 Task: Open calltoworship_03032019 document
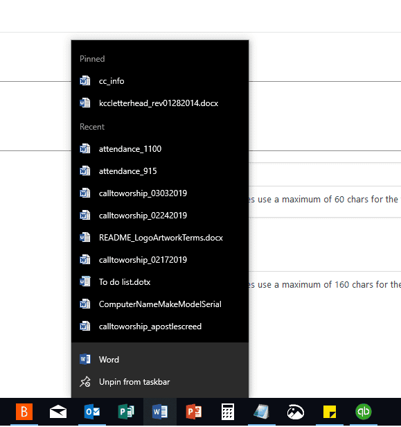(160, 193)
